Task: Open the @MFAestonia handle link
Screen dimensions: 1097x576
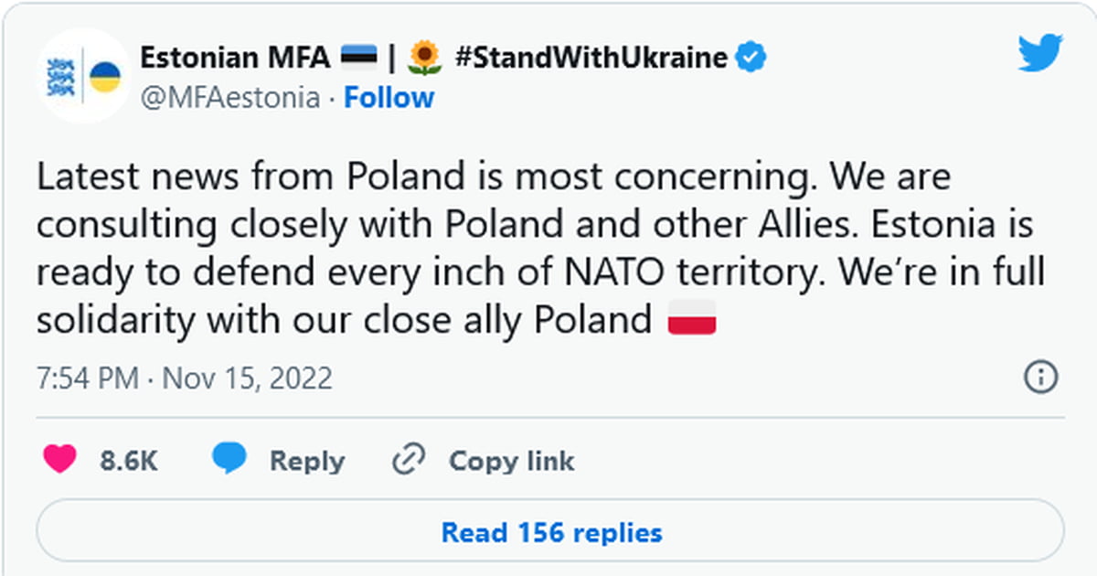Action: tap(229, 98)
